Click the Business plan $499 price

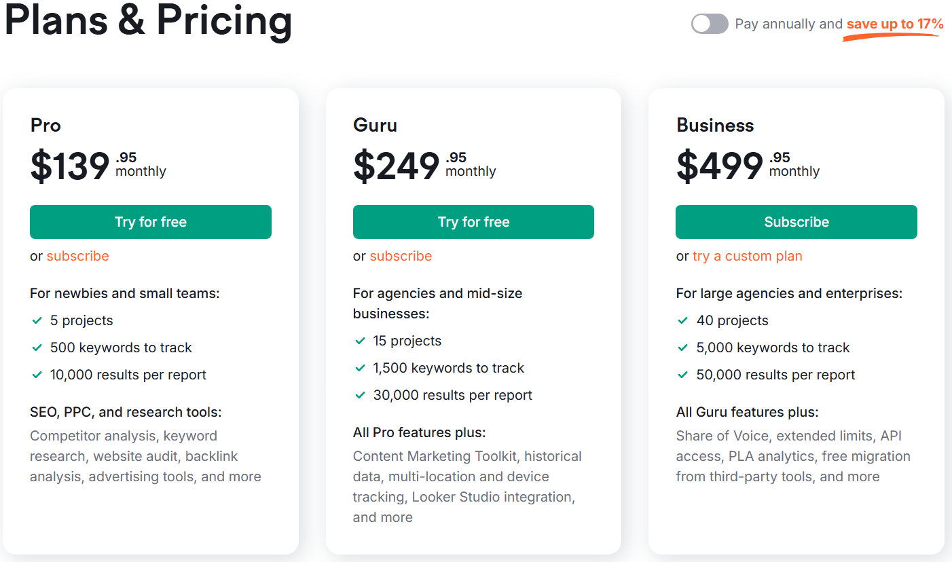click(x=720, y=166)
